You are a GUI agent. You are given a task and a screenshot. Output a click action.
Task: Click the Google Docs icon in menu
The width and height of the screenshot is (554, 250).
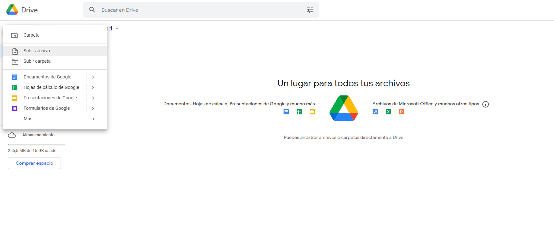(x=14, y=77)
